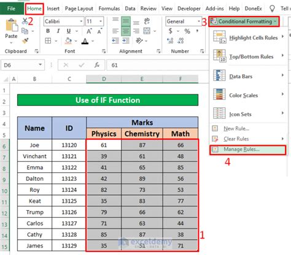Toggle Italic formatting
This screenshot has height=255, width=291.
tap(58, 31)
